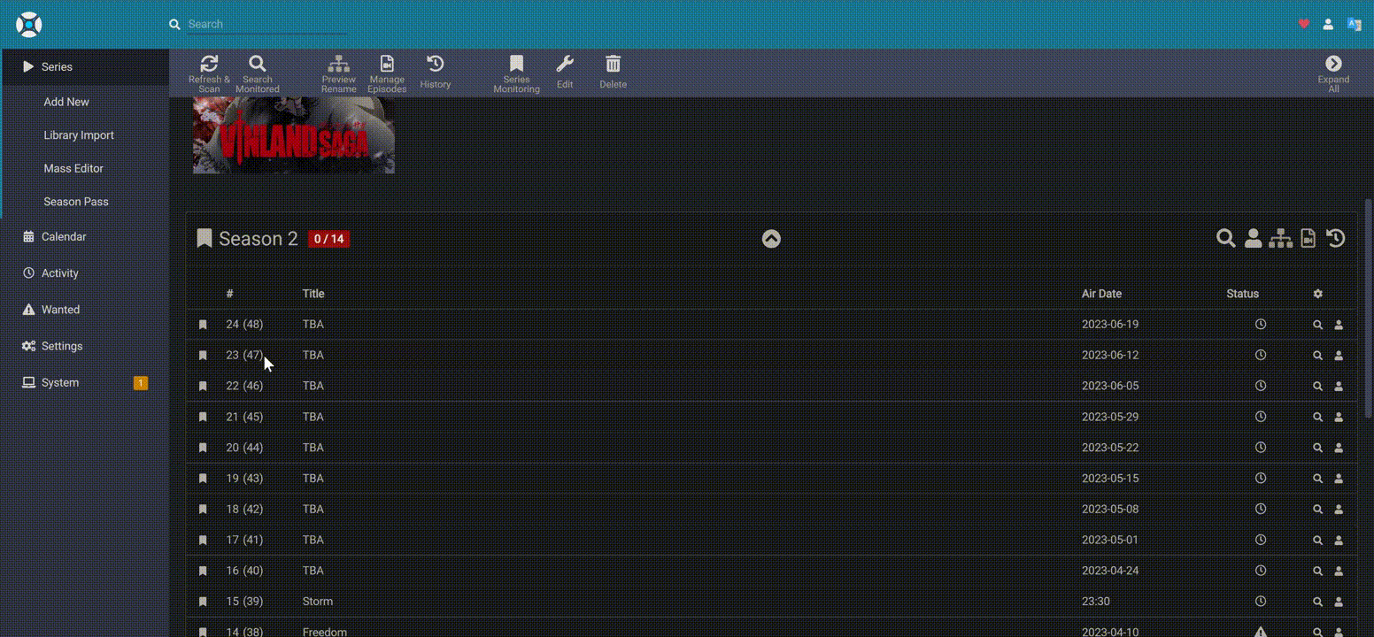This screenshot has width=1374, height=637.
Task: Open the Series sidebar section
Action: pos(85,66)
